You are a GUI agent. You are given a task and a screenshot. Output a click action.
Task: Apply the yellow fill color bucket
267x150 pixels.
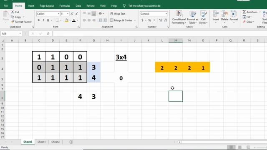[67, 20]
